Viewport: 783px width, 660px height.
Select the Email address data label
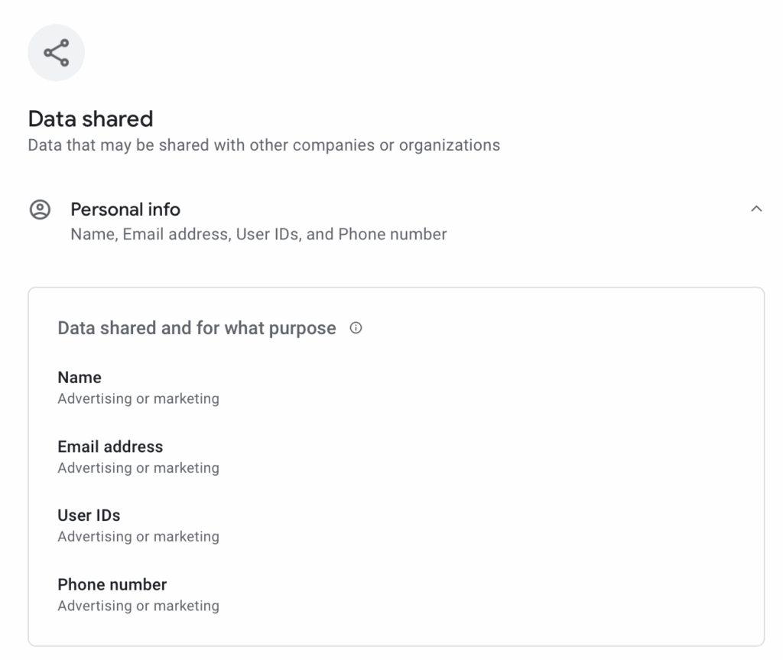pyautogui.click(x=110, y=446)
